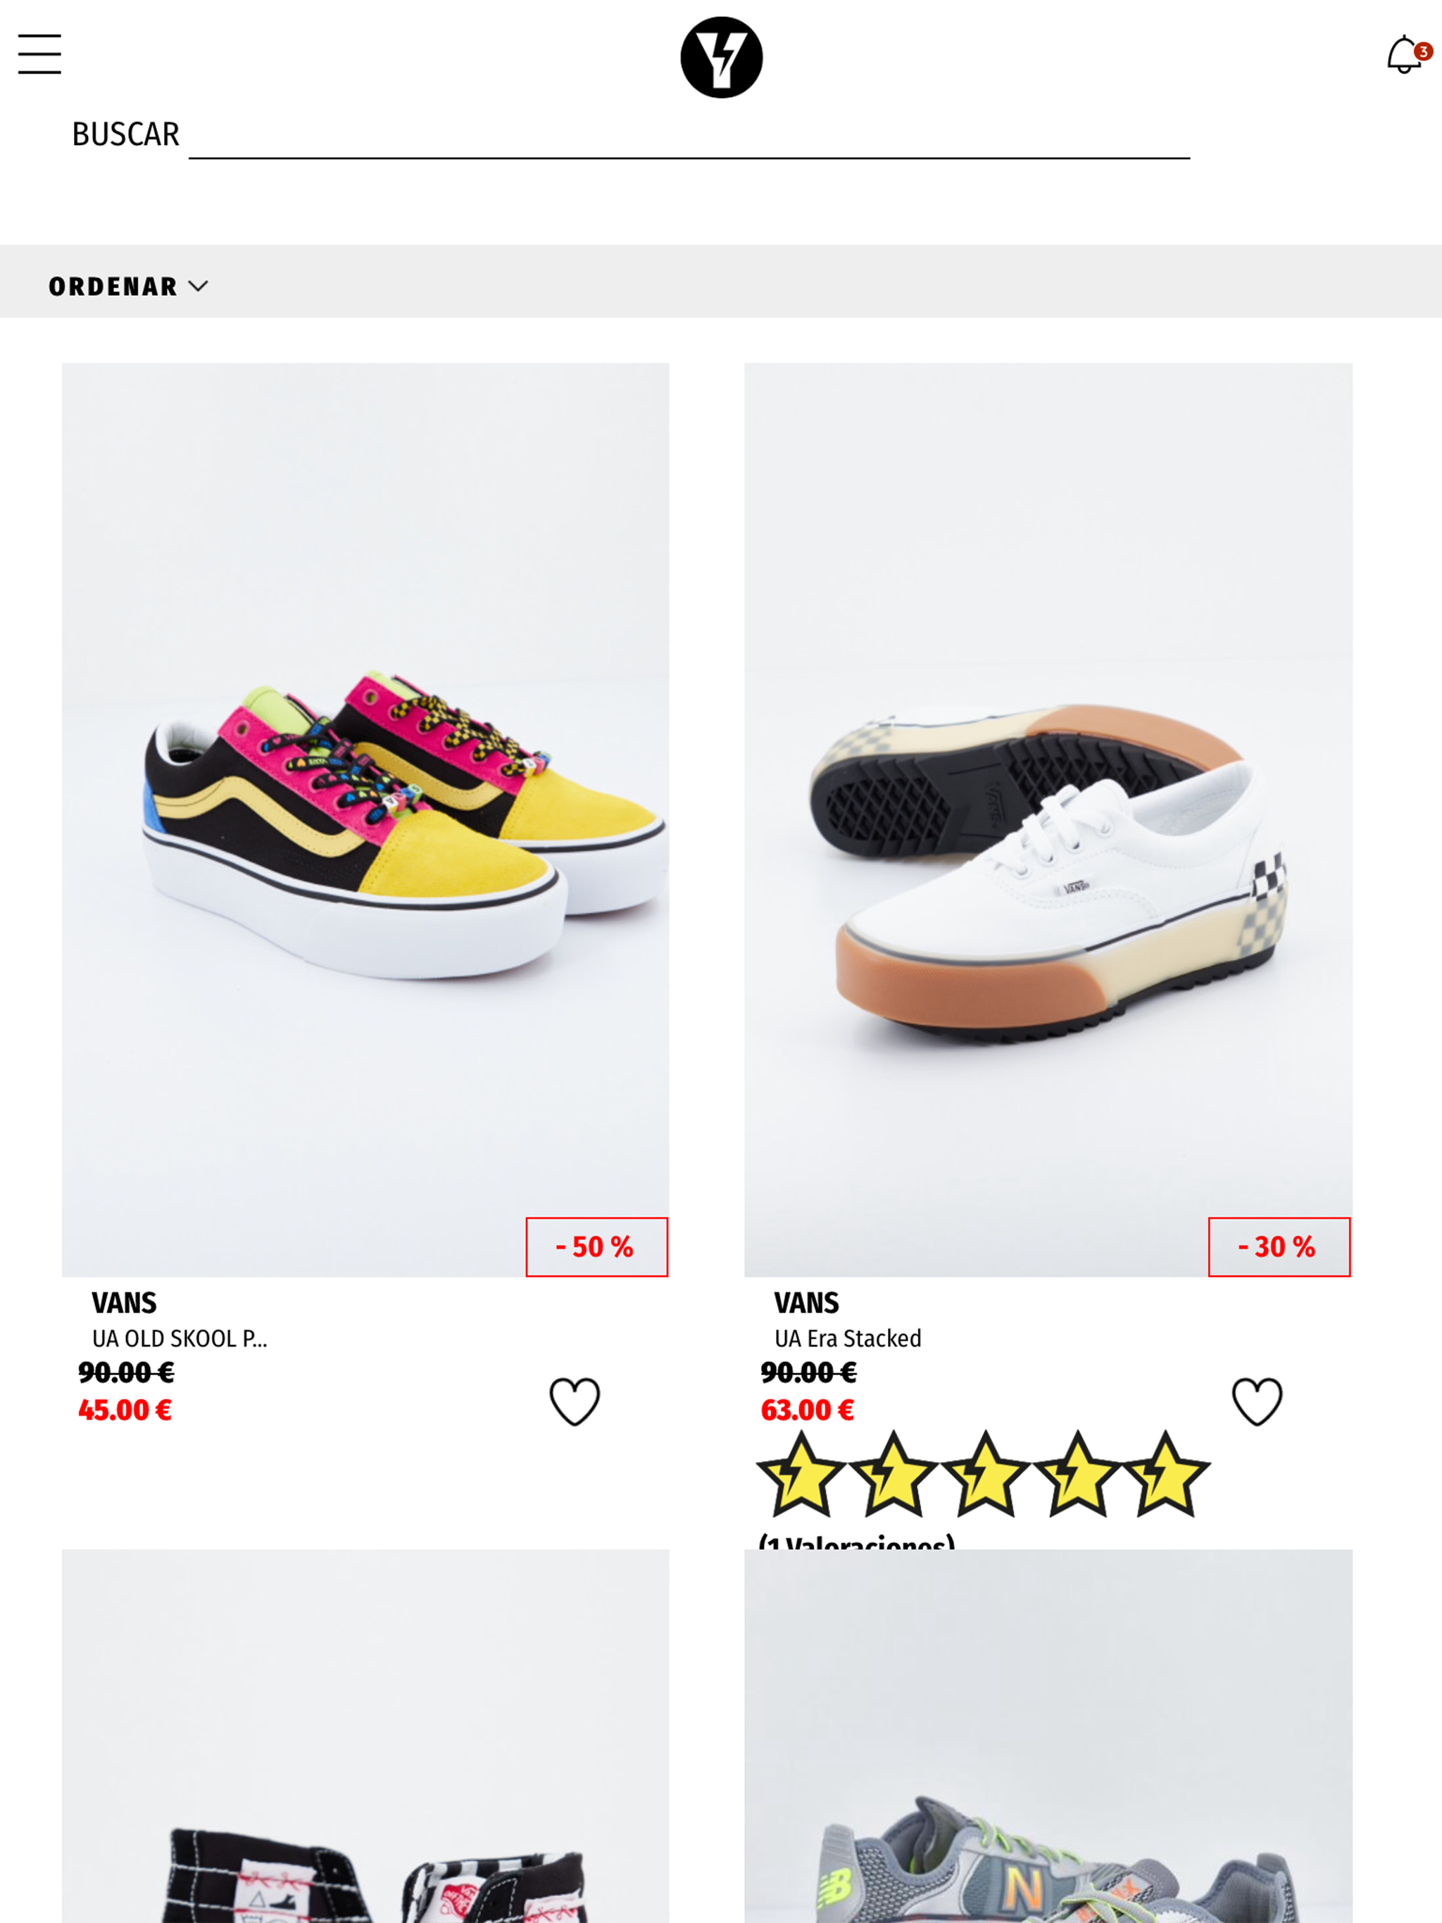Open the white Vans Era Stacked image
The width and height of the screenshot is (1442, 1923).
point(1048,819)
